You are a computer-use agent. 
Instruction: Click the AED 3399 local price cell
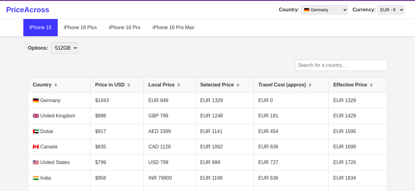[x=170, y=132]
